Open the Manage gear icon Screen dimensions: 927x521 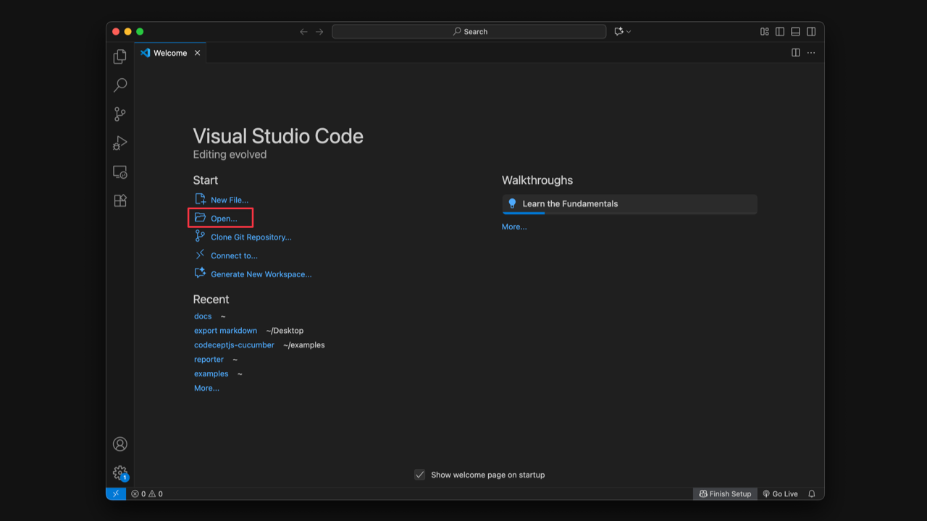click(x=120, y=473)
